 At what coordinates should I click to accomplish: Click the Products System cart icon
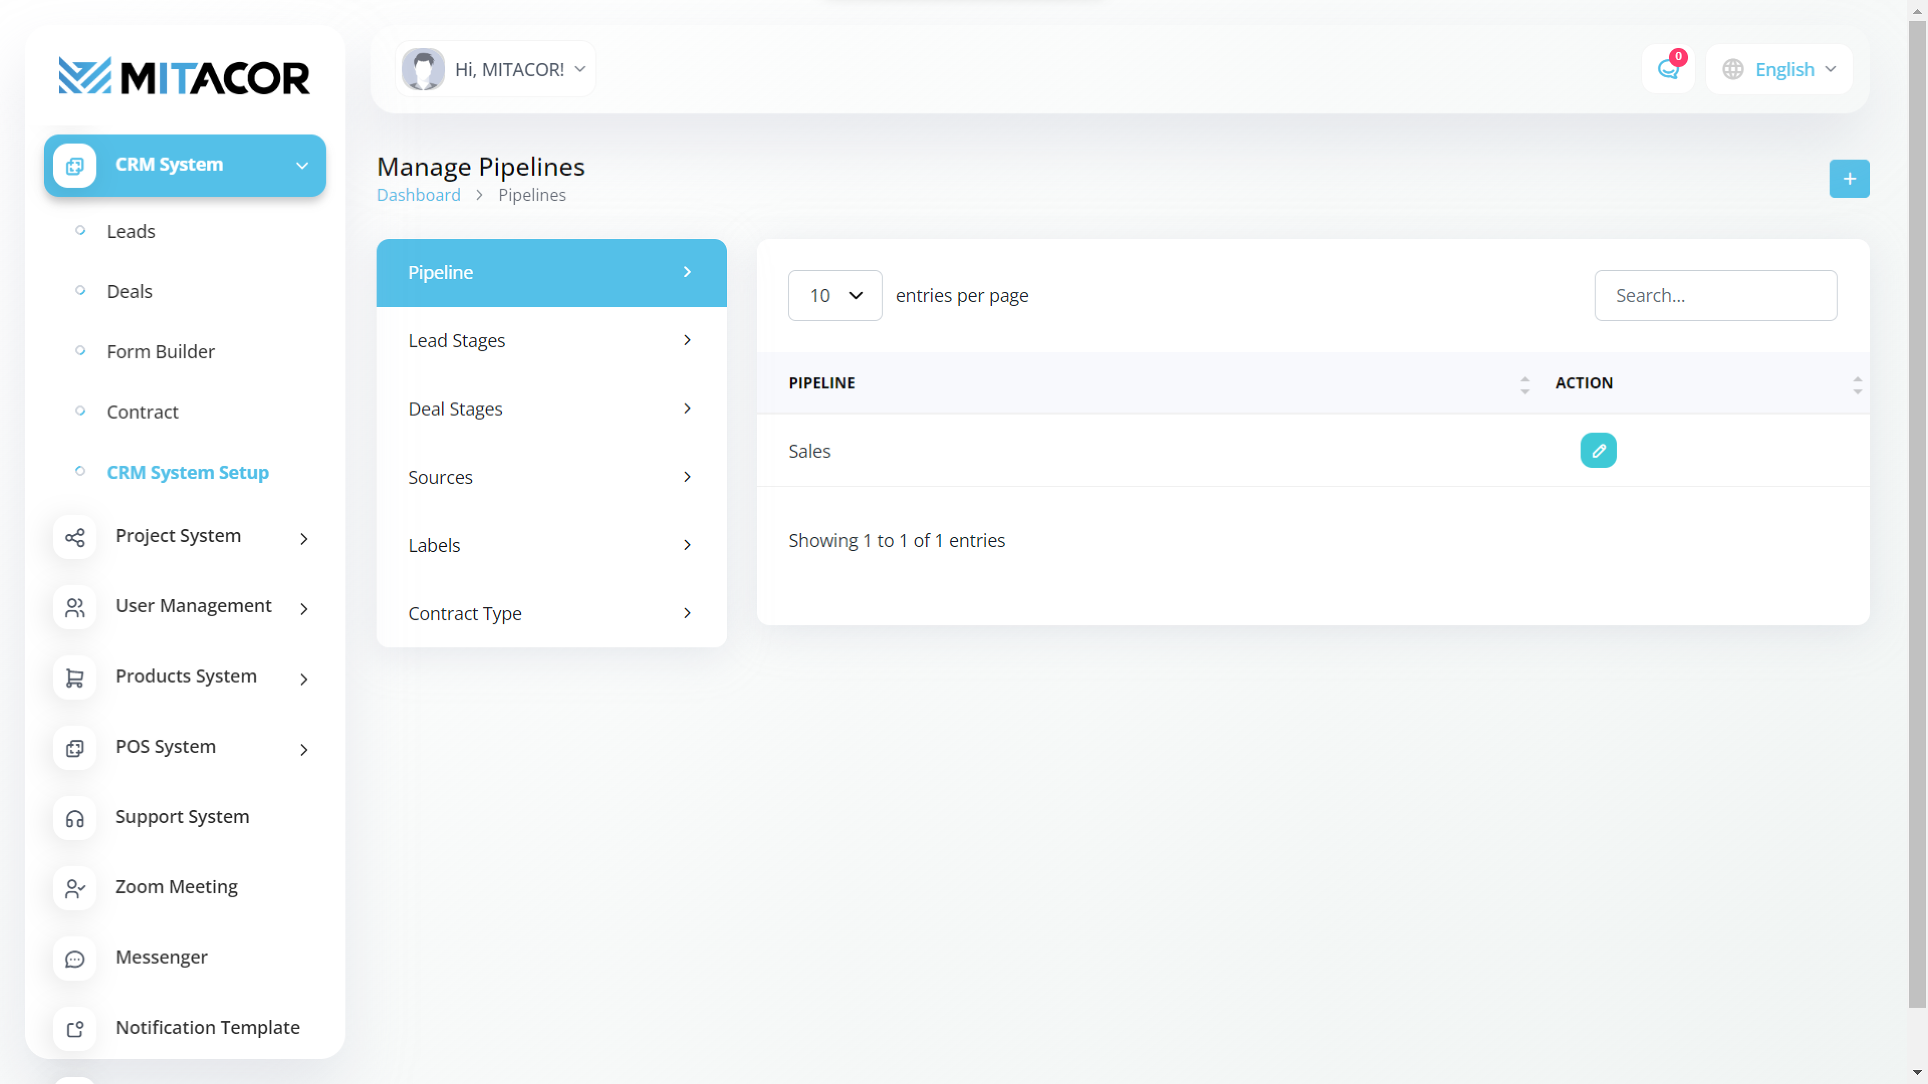[75, 678]
